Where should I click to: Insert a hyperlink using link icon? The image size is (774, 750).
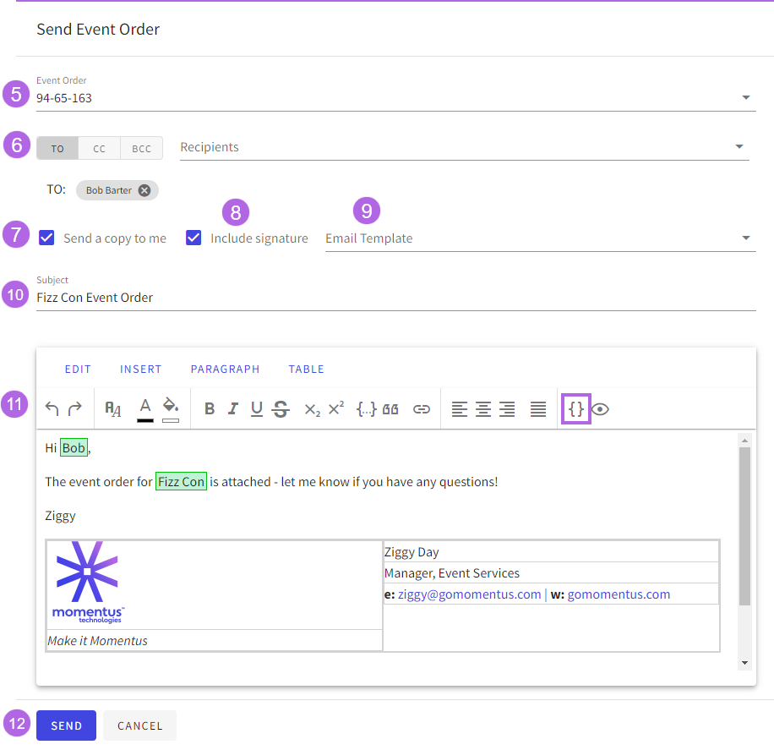[421, 409]
